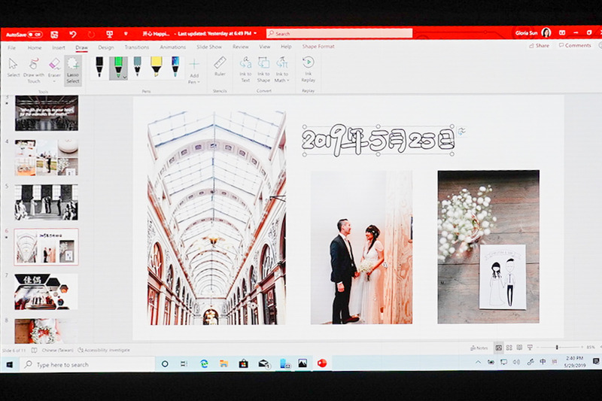Switch to the Design tab
The image size is (602, 401).
[106, 47]
